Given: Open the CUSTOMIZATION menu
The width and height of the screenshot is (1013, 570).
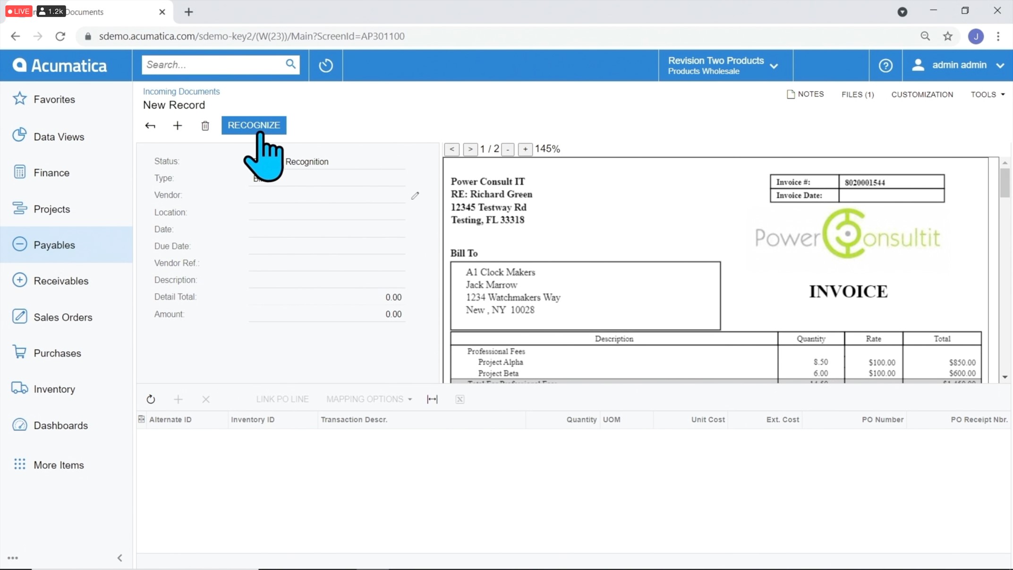Looking at the screenshot, I should click(922, 94).
